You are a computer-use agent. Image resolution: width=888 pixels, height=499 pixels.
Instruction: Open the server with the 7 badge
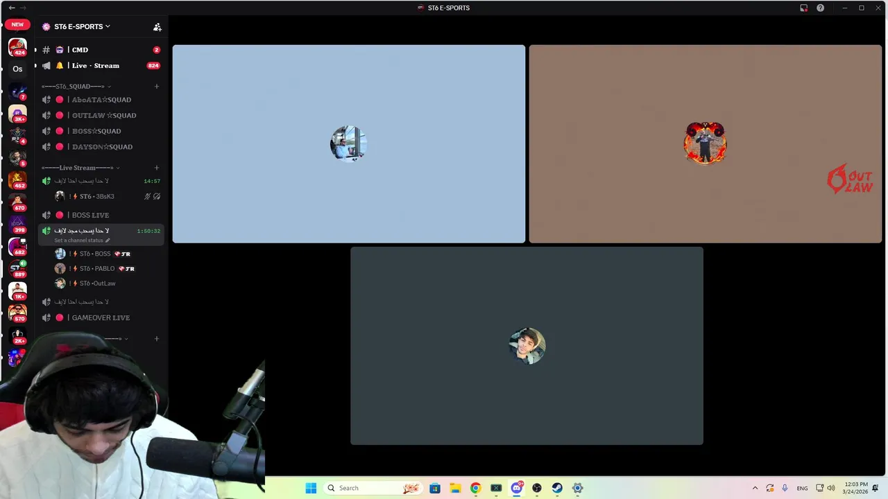coord(17,91)
